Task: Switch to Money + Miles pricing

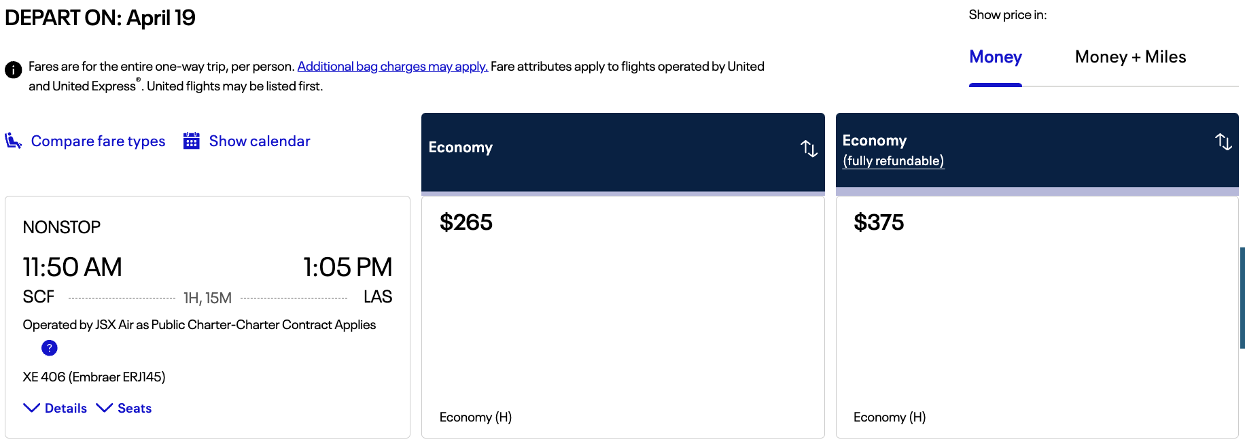Action: point(1130,57)
